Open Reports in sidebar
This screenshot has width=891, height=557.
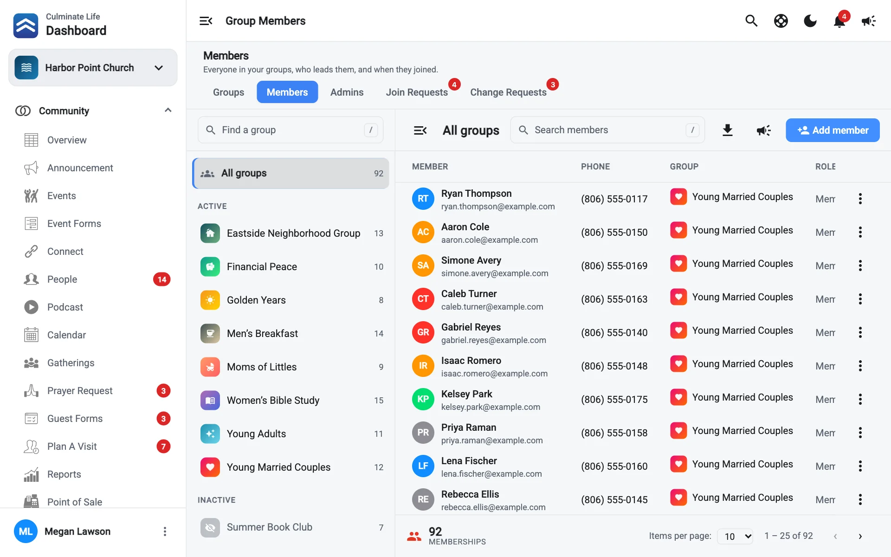[x=93, y=474]
